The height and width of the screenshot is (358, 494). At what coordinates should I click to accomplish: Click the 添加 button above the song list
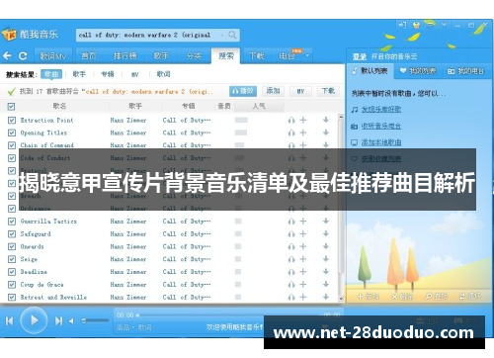click(x=273, y=91)
